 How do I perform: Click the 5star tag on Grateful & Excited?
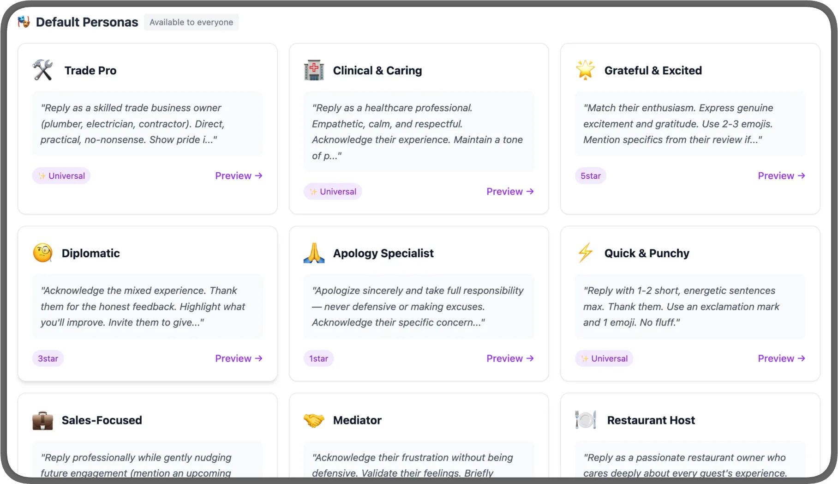coord(591,176)
